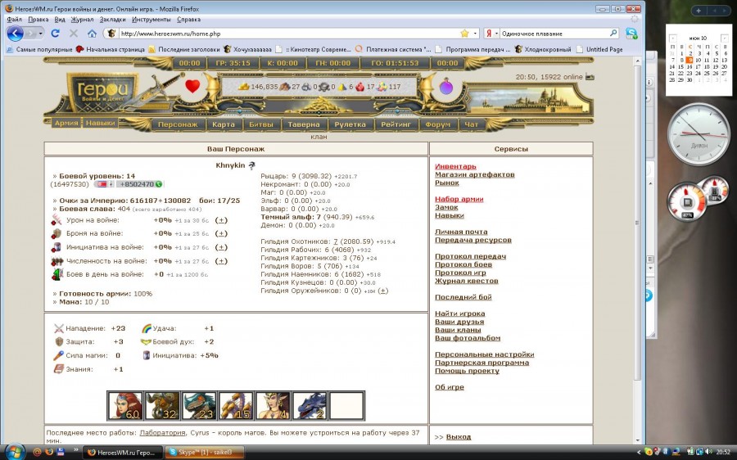Click the Урон на войне damage icon

[57, 220]
